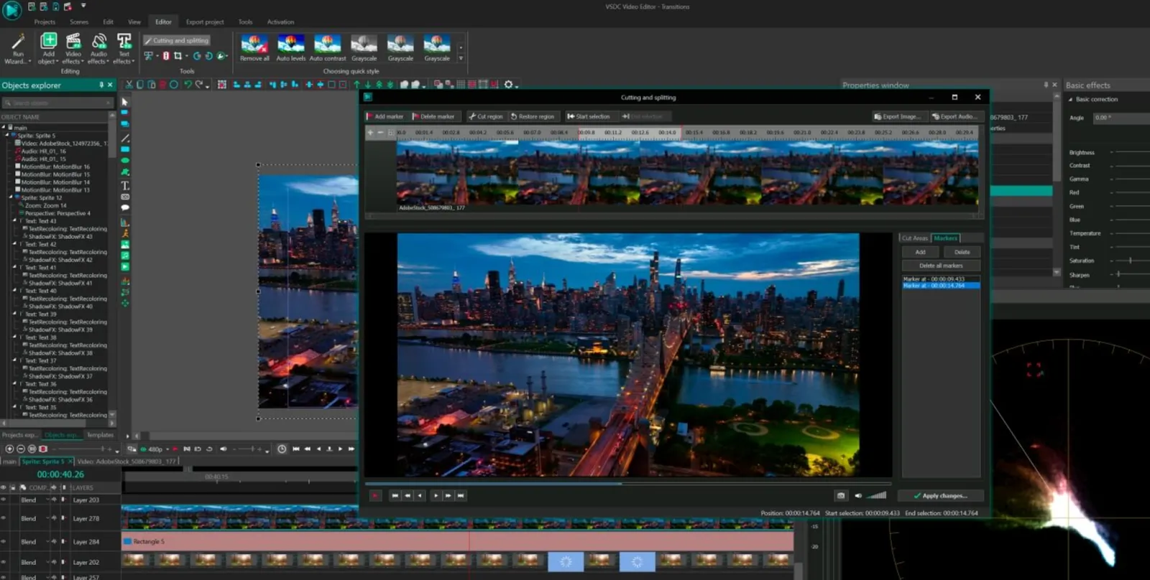The height and width of the screenshot is (580, 1150).
Task: Click the Cutting and splitting tool button
Action: click(177, 41)
